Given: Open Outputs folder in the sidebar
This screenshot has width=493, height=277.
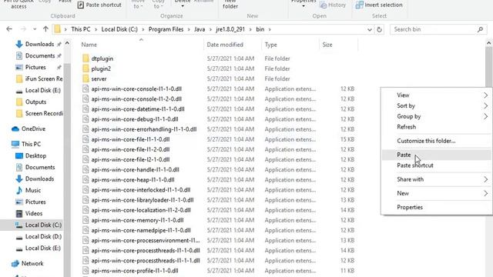Looking at the screenshot, I should (x=35, y=102).
